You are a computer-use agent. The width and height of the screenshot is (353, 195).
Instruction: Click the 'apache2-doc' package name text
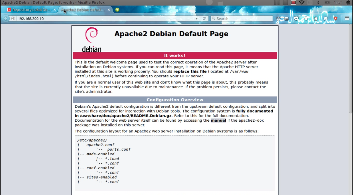(251, 120)
